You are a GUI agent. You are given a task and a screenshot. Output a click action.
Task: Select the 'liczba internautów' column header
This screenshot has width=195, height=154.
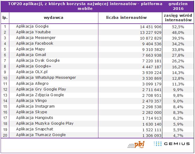pos(127,17)
